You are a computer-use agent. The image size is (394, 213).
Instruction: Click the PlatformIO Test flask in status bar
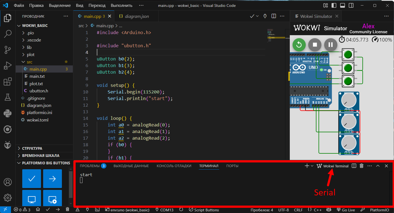[x=78, y=210]
